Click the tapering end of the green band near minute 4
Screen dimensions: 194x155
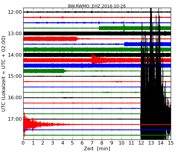coord(64,71)
